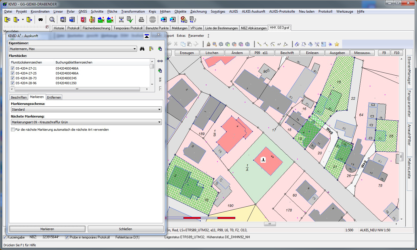Viewport: 417px width, 250px height.
Task: Click the Einlesen button above the map
Action: [x=312, y=53]
